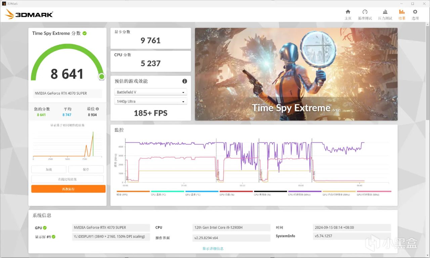The width and height of the screenshot is (430, 258).
Task: Open the 主页 home tab
Action: click(348, 15)
